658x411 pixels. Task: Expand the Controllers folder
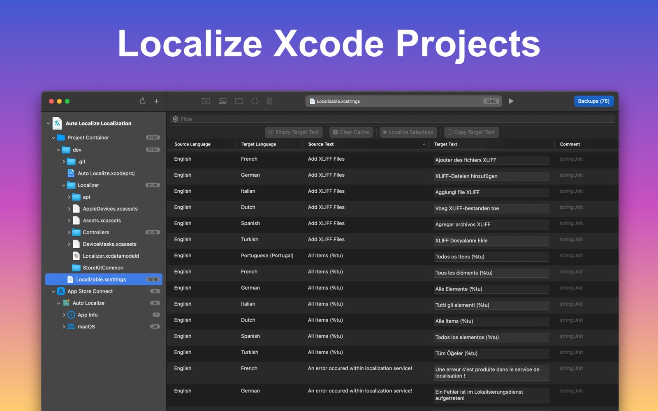(69, 233)
